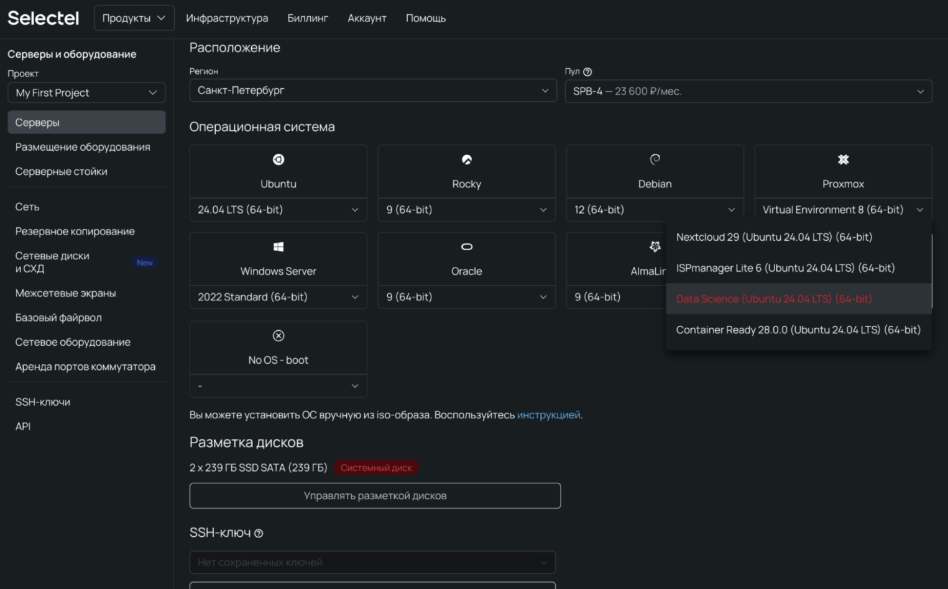
Task: Choose Data Science (Ubuntu 24.04 LTS) option
Action: tap(774, 299)
